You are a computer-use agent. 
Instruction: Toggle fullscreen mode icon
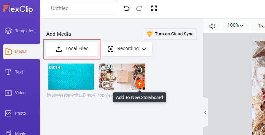154,8
